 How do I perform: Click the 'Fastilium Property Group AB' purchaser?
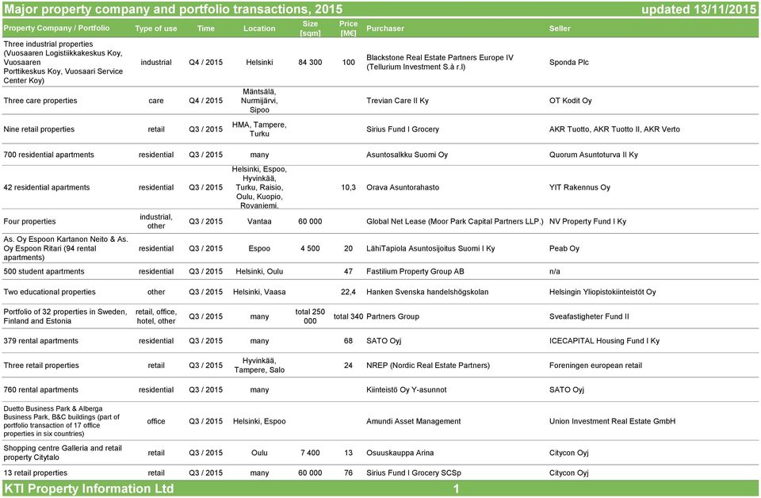(415, 271)
